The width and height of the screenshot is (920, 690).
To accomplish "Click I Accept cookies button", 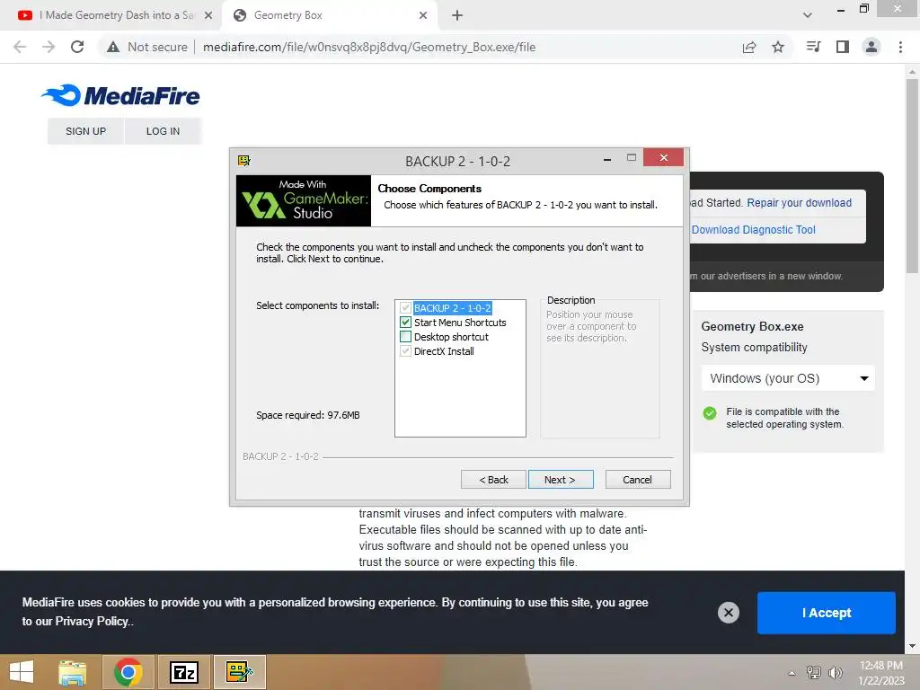I will tap(827, 613).
